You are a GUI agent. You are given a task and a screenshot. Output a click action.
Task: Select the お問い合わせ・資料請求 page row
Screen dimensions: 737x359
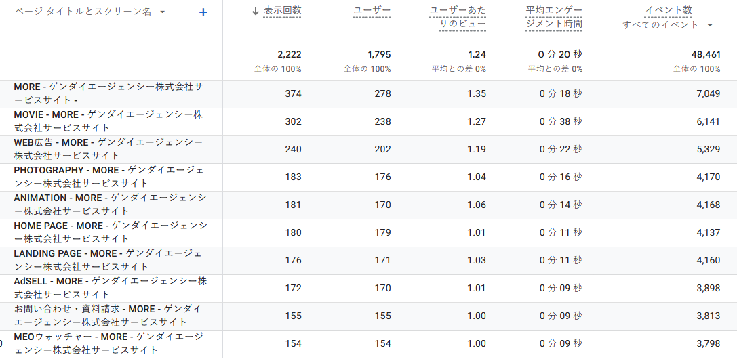108,316
